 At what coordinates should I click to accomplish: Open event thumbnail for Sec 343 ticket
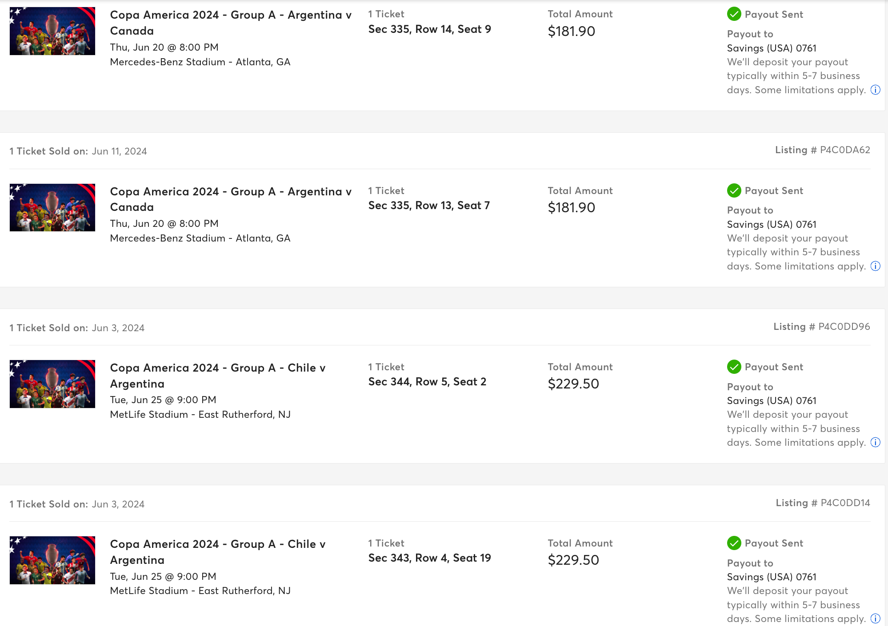52,560
